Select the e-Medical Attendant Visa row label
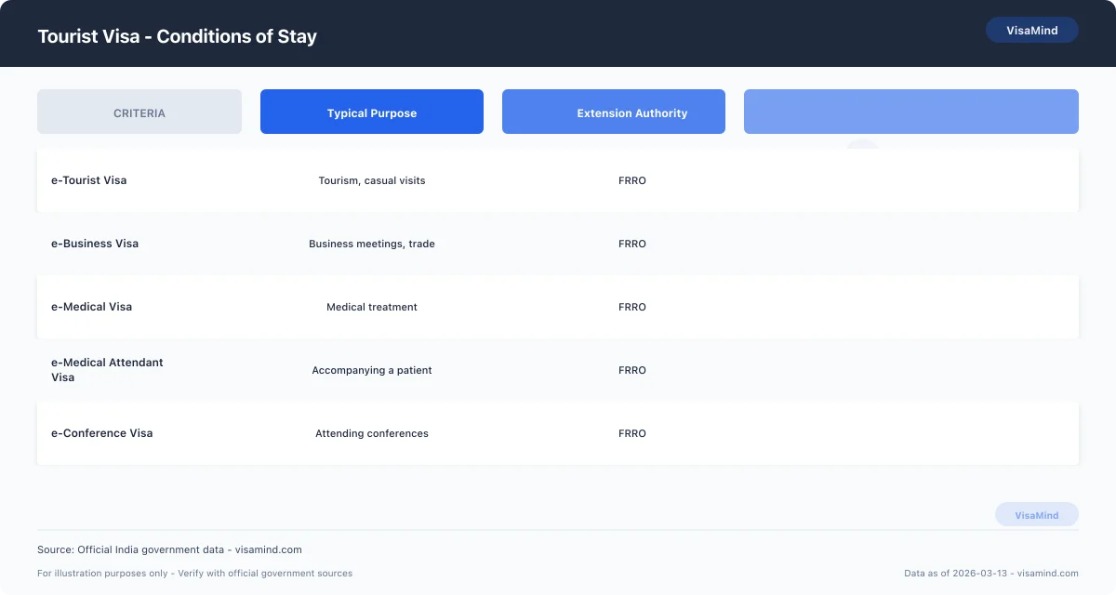Viewport: 1116px width, 595px height. point(106,370)
